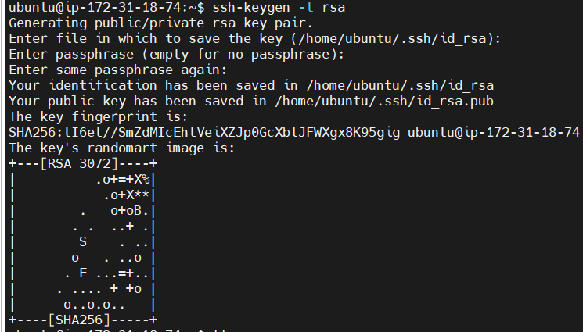Click the [RSA 3072] randomart header
The height and width of the screenshot is (332, 583).
(77, 164)
